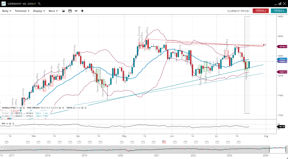Open the Display dropdown menu

[x=39, y=11]
